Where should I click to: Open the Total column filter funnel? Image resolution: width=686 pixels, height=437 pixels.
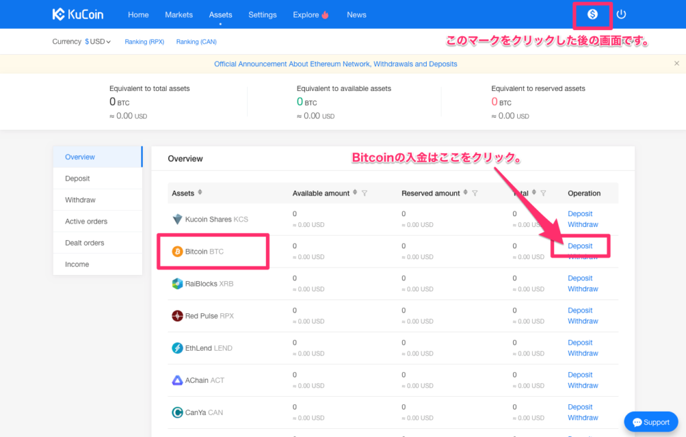click(x=543, y=193)
